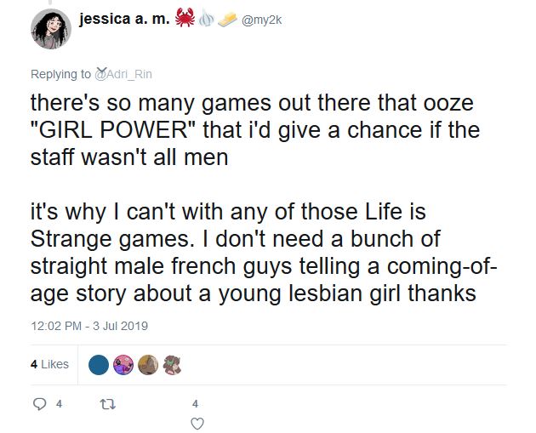Click the butter emoji in display name

pyautogui.click(x=227, y=20)
